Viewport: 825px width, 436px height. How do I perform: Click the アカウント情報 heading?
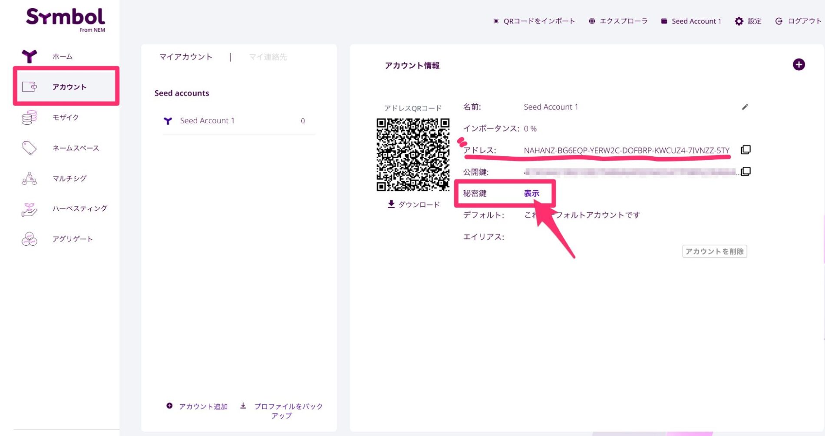pos(412,66)
